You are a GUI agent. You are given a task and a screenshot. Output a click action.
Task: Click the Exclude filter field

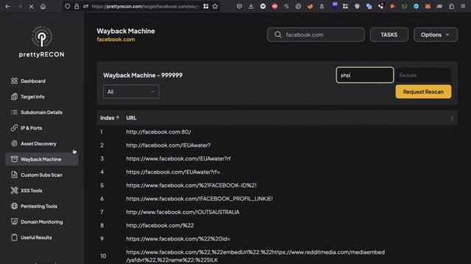pos(423,75)
